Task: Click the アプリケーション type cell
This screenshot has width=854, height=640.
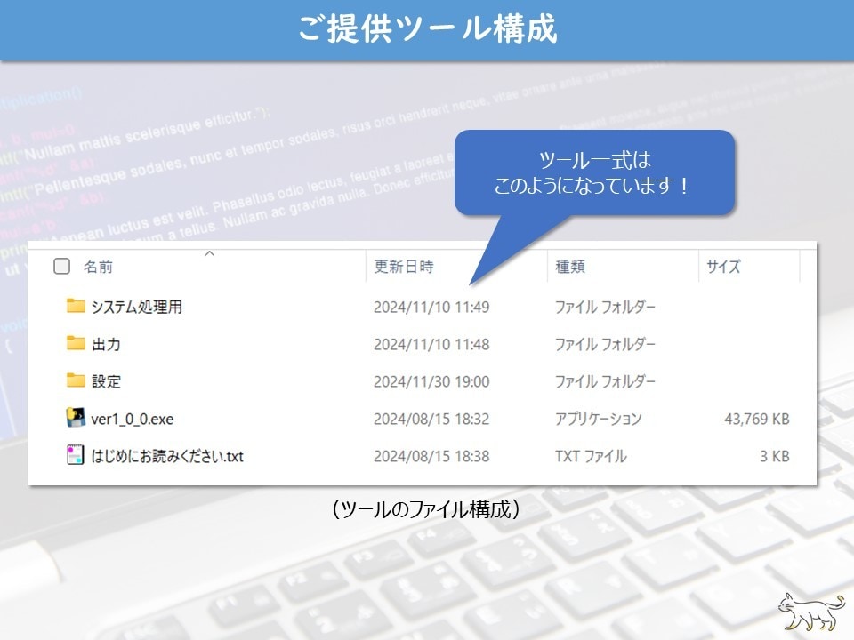Action: [x=598, y=419]
